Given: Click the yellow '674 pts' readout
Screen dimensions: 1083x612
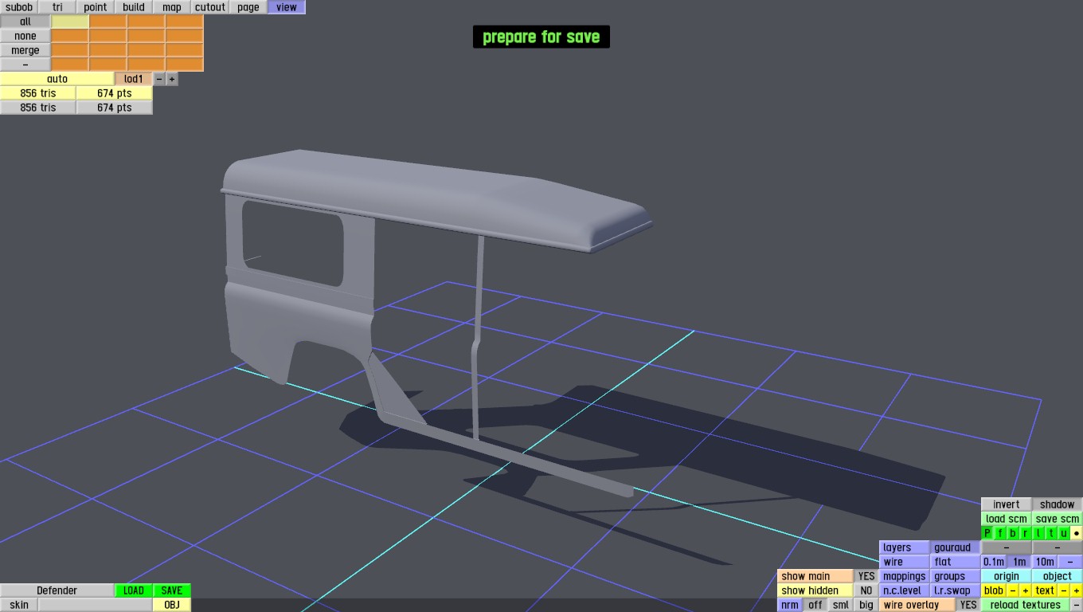Looking at the screenshot, I should (115, 93).
